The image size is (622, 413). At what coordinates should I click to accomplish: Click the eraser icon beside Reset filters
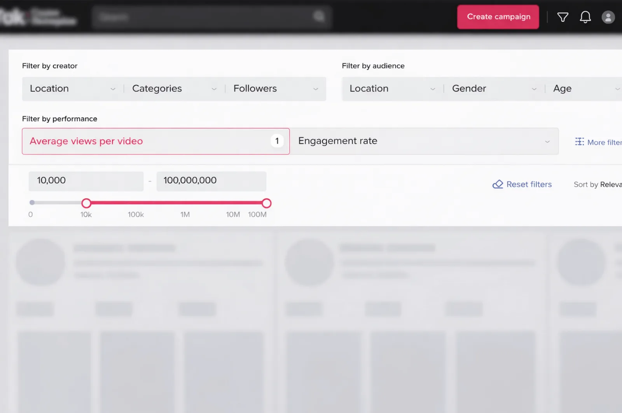(498, 184)
